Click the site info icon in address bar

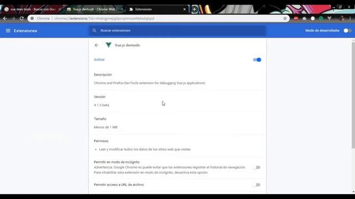[32, 18]
